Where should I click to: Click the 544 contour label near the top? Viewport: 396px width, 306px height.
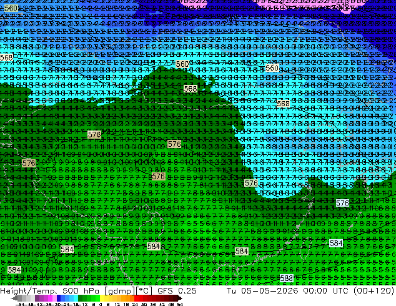[x=232, y=19]
